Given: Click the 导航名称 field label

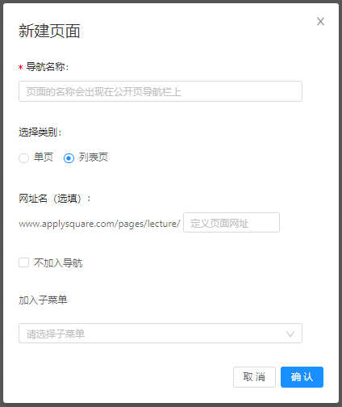Looking at the screenshot, I should pyautogui.click(x=48, y=67).
